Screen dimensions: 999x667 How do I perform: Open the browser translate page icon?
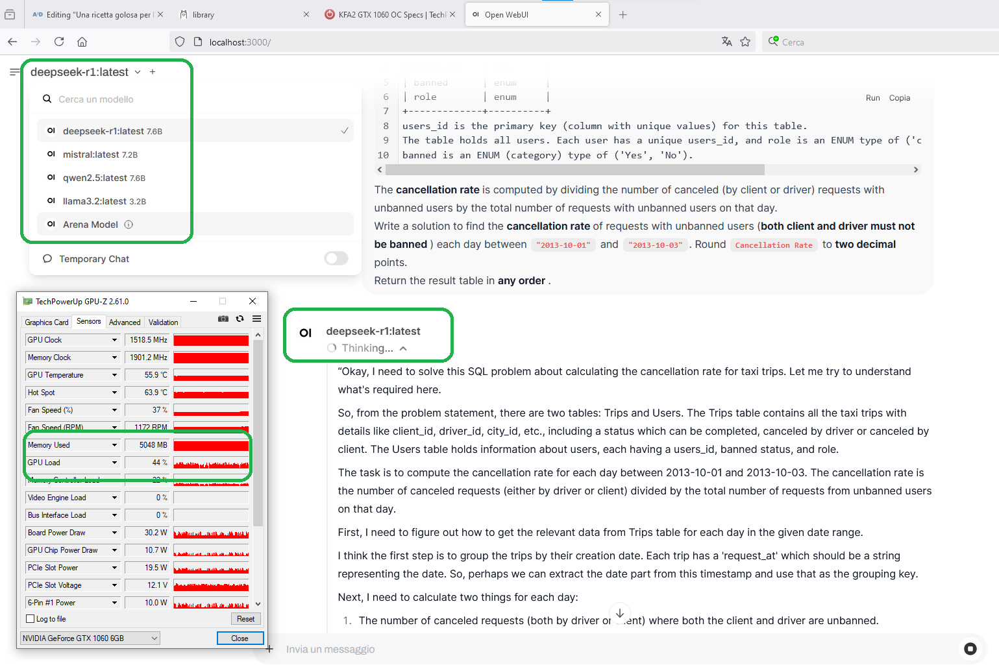(727, 42)
